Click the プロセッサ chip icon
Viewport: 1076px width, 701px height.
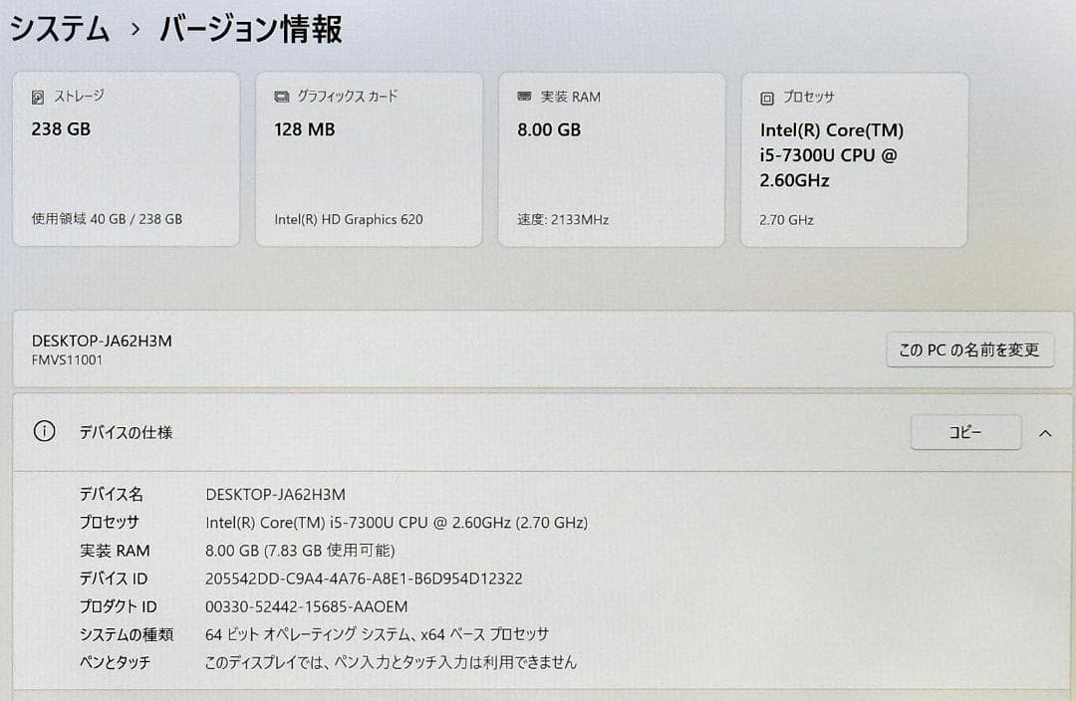click(x=766, y=98)
